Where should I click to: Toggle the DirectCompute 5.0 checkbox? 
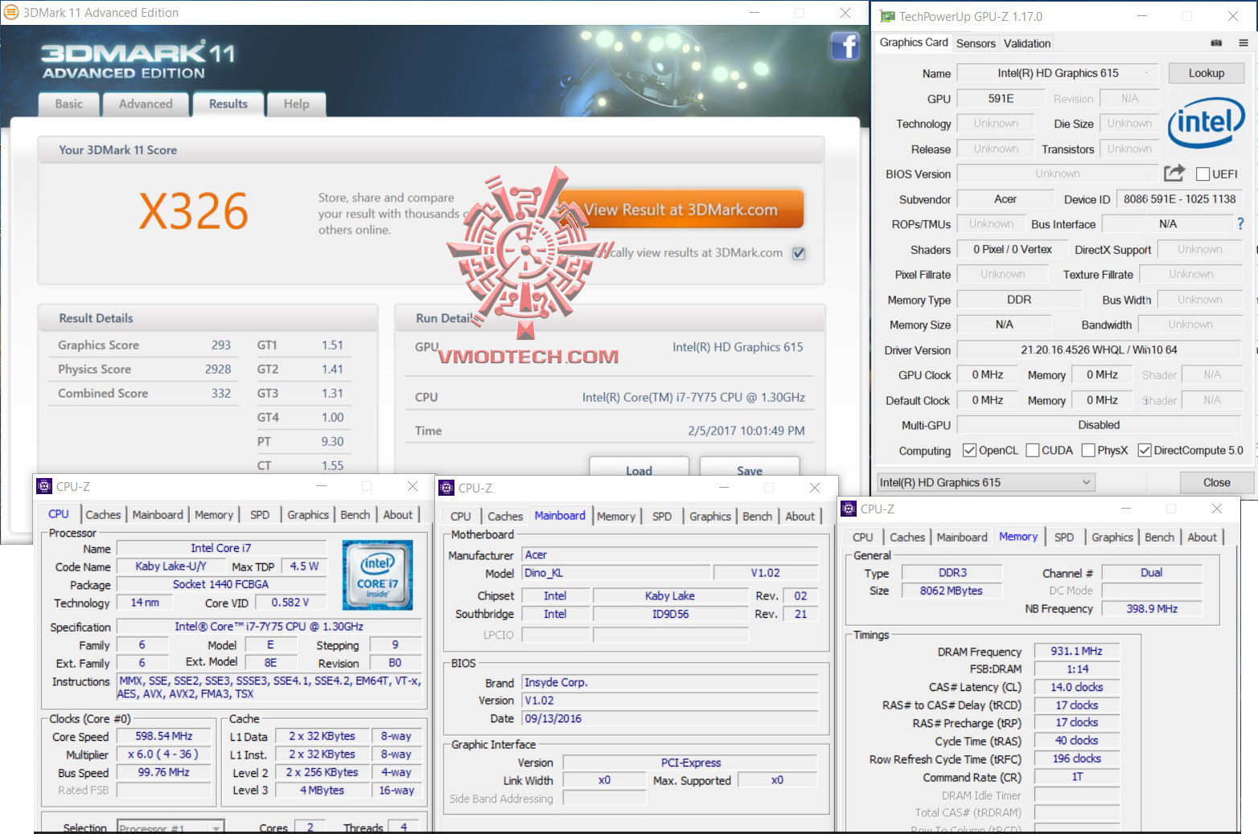[1145, 450]
